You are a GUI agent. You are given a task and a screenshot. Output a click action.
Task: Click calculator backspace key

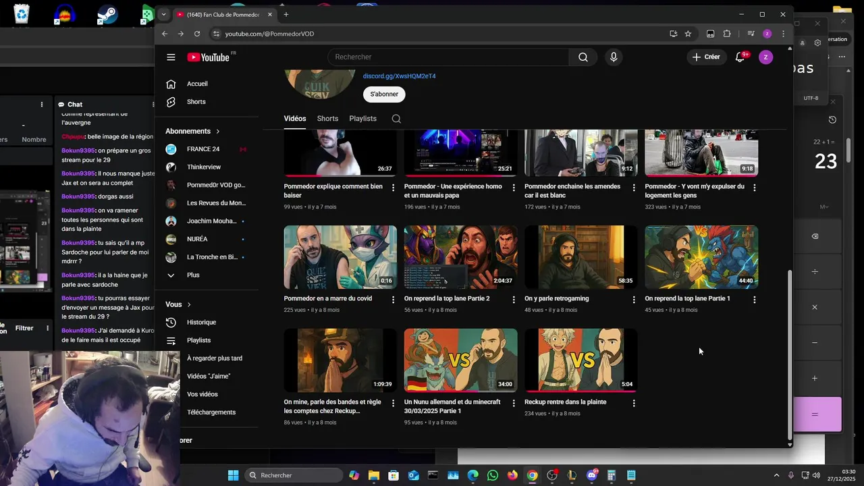(x=815, y=236)
